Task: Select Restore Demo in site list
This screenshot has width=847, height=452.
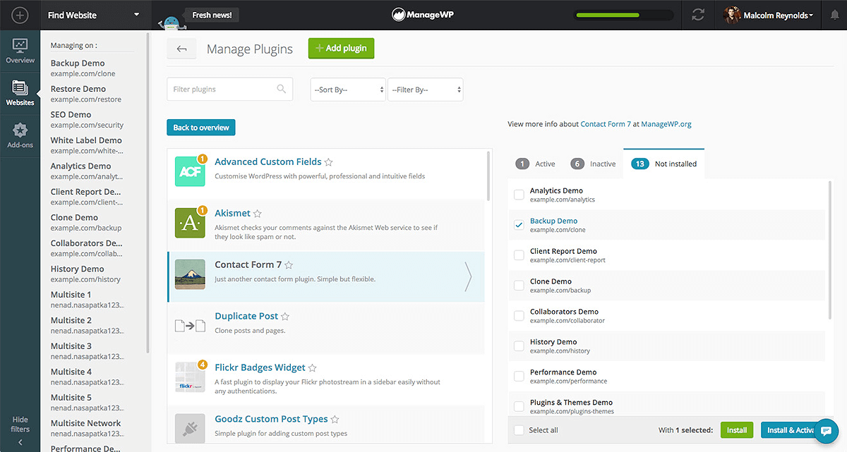Action: click(x=88, y=94)
